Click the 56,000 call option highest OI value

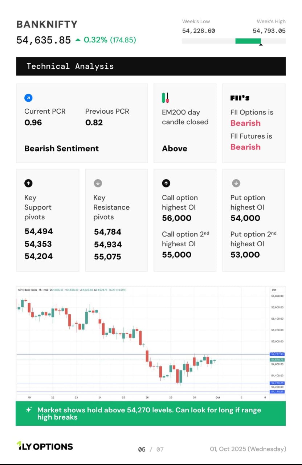[176, 218]
